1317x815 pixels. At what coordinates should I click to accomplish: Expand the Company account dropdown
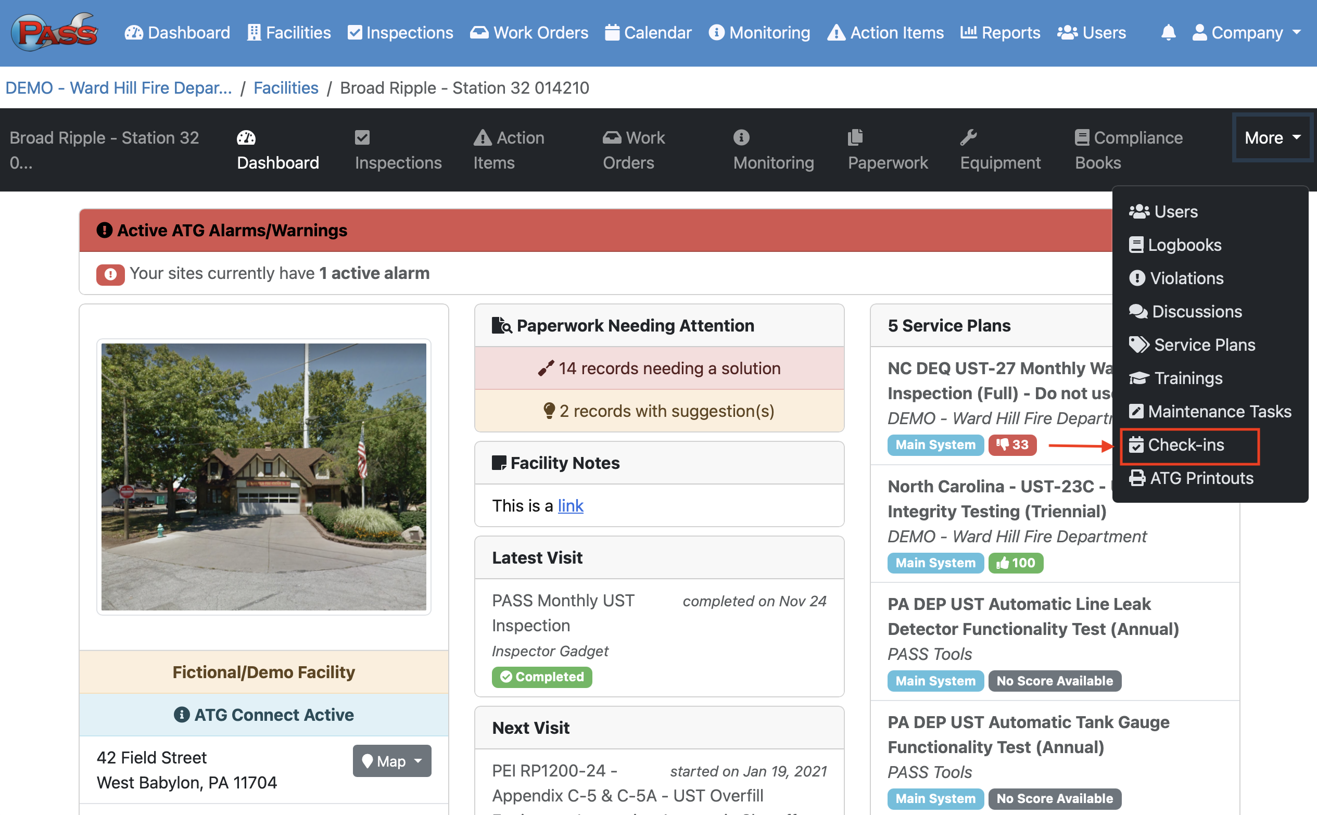[1246, 33]
